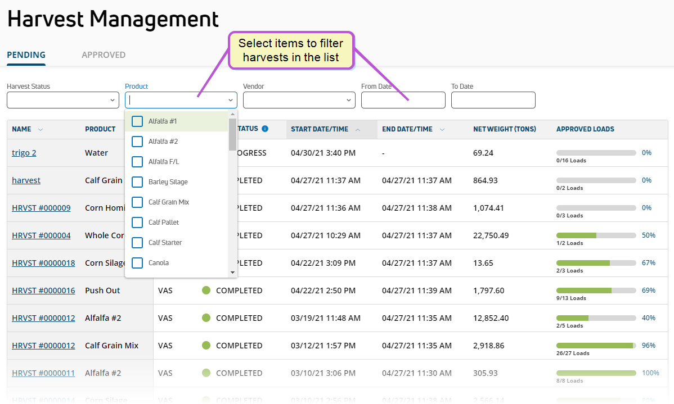Image resolution: width=674 pixels, height=404 pixels.
Task: Click the 04/30/21 3:40 PM start date
Action: click(x=323, y=153)
